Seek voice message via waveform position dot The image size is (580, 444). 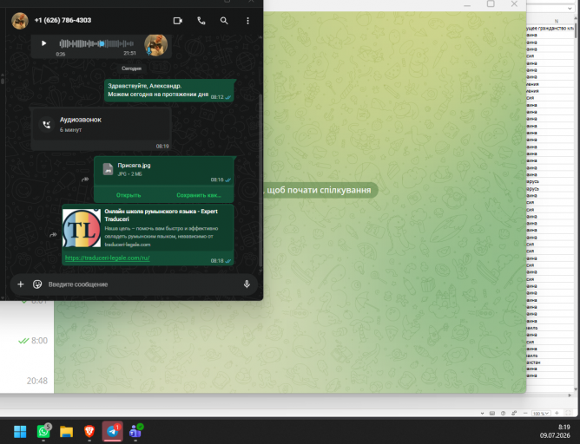[x=102, y=43]
